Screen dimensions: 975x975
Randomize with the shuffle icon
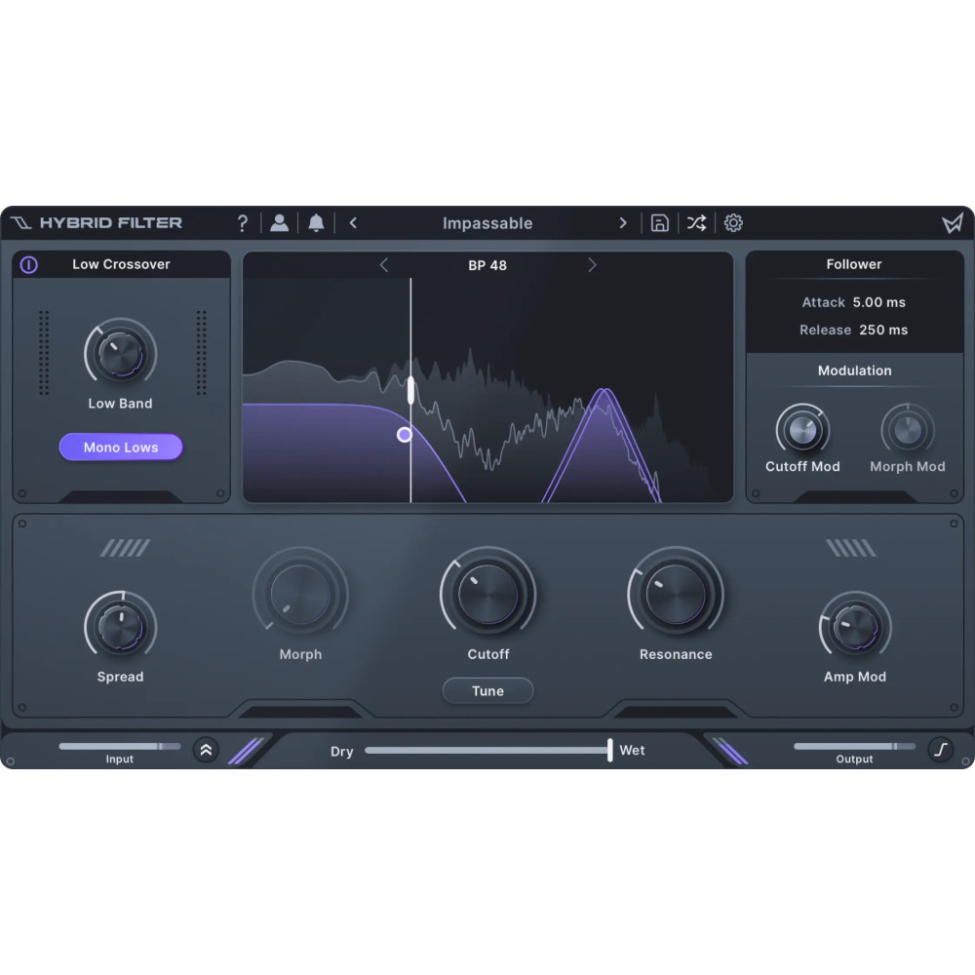(x=696, y=222)
